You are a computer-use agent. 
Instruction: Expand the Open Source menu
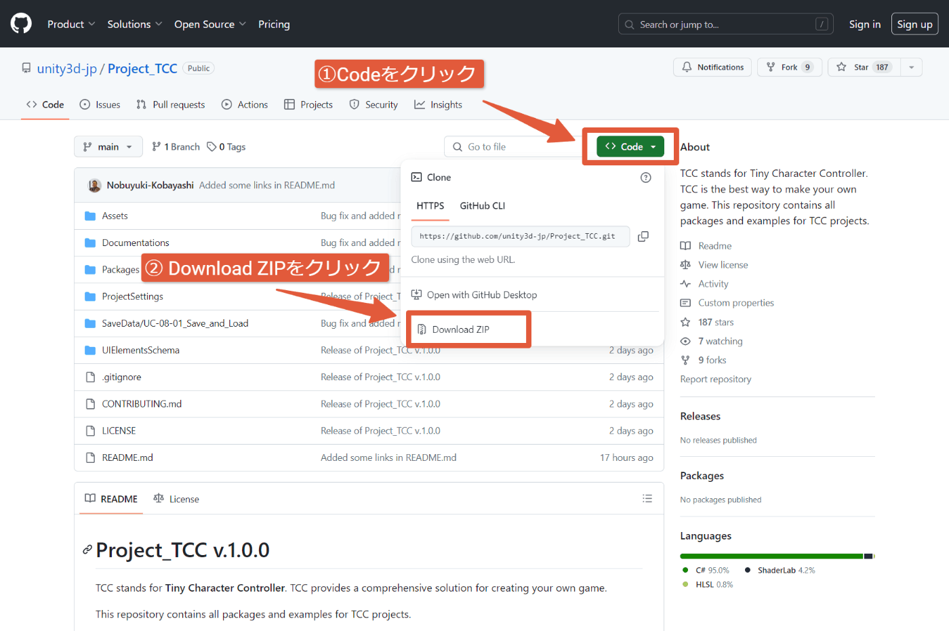(x=210, y=24)
